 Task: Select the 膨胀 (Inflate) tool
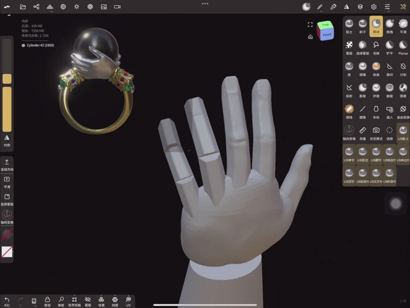pyautogui.click(x=363, y=90)
